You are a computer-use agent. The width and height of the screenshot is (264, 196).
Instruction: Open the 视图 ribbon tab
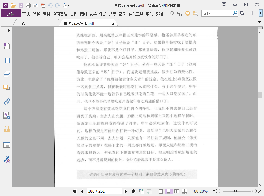pyautogui.click(x=83, y=14)
